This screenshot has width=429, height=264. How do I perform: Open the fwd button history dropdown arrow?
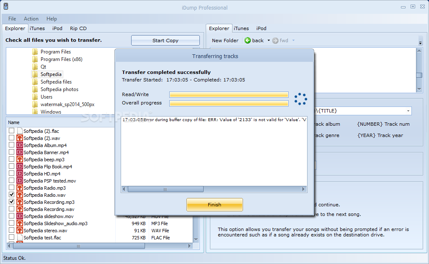tap(293, 41)
